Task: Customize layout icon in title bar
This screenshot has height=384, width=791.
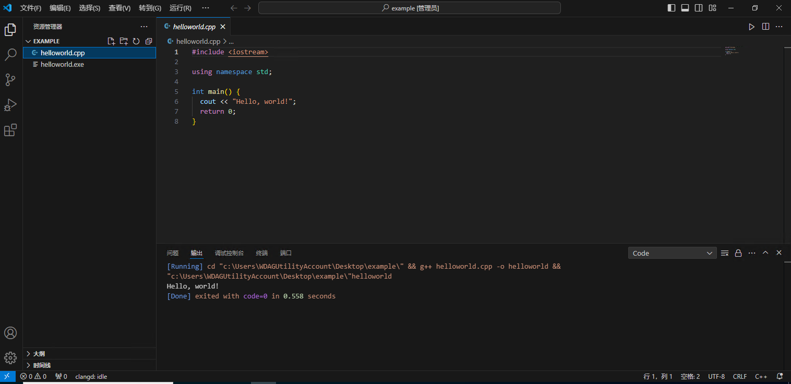Action: 712,8
